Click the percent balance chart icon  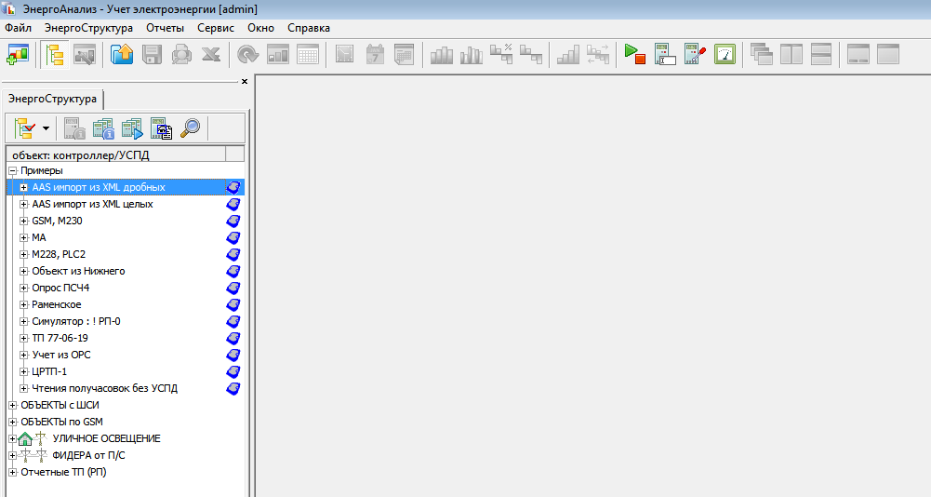[501, 54]
